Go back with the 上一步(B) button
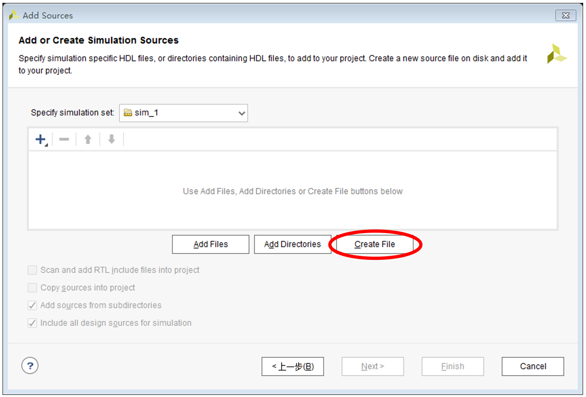 pyautogui.click(x=293, y=366)
